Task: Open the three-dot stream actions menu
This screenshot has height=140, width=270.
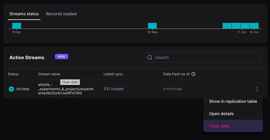Action: tap(257, 89)
